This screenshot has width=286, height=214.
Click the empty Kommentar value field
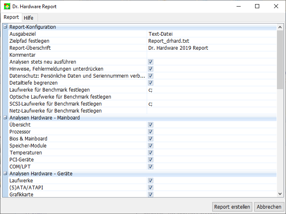pyautogui.click(x=210, y=55)
